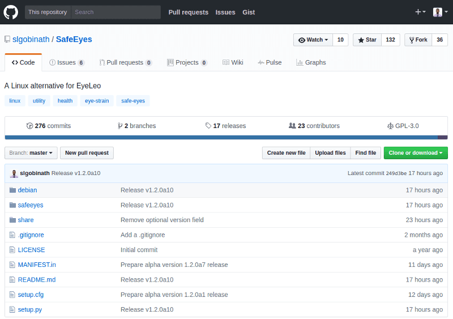View the 17 releases page
This screenshot has height=319, width=453.
pos(225,126)
